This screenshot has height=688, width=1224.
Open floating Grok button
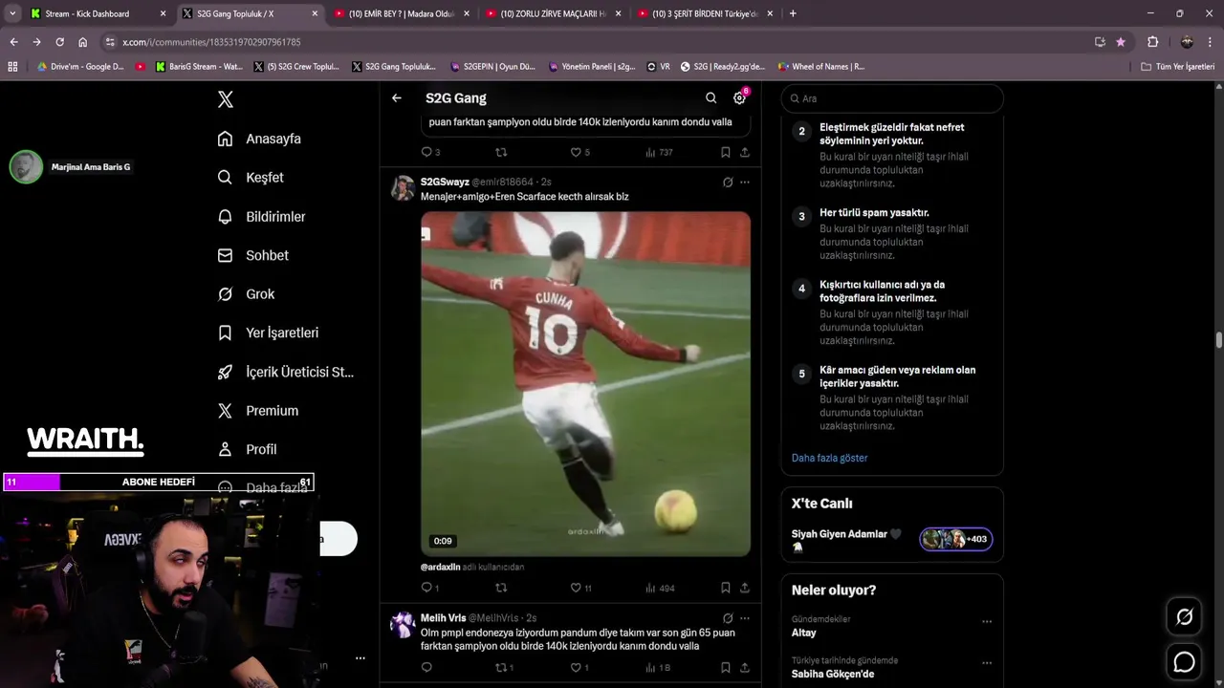(x=1184, y=617)
